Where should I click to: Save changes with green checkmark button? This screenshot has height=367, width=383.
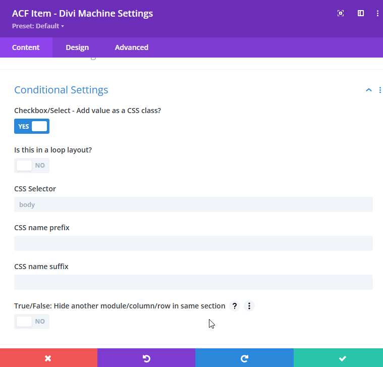tap(338, 358)
